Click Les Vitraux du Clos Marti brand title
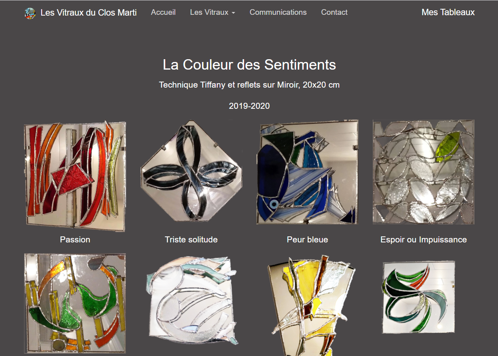Screen dimensions: 498x356 pyautogui.click(x=88, y=13)
